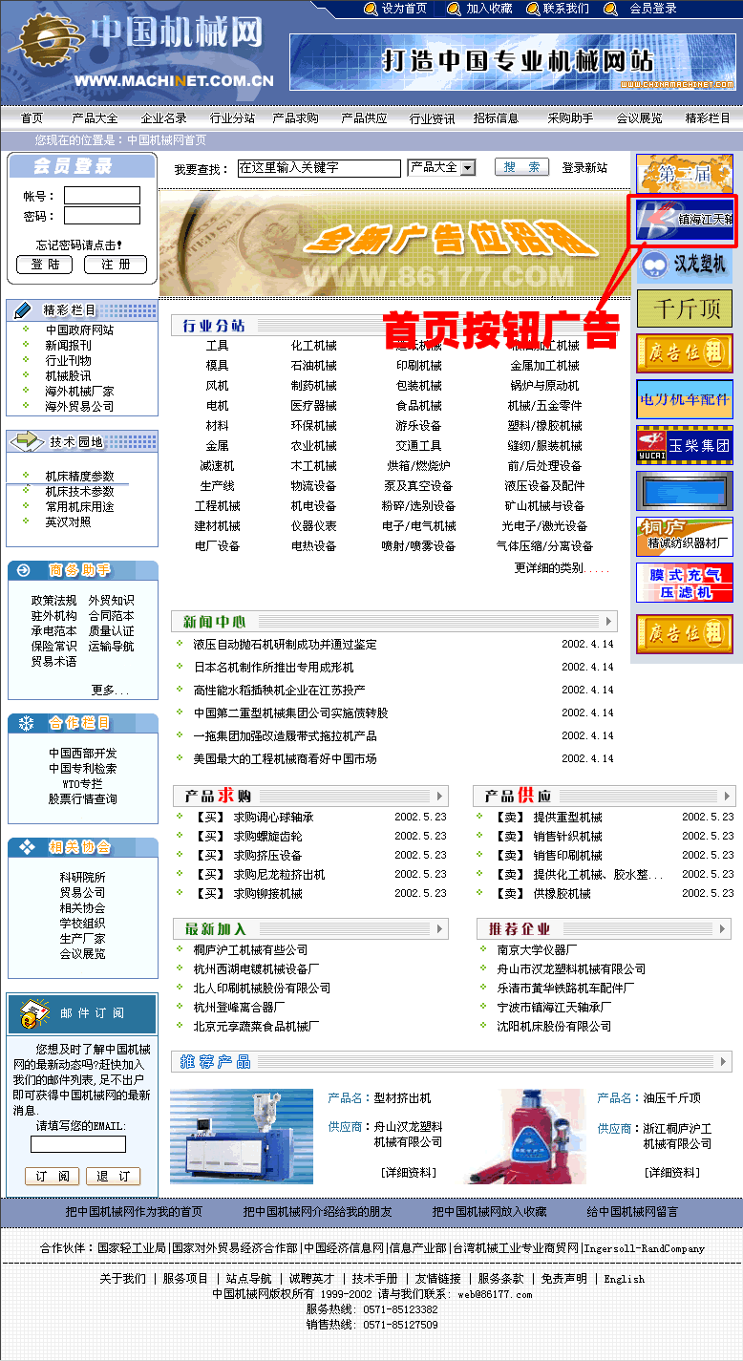Open the 镇海江天轴 ad button
Viewport: 743px width, 1361px height.
[685, 219]
